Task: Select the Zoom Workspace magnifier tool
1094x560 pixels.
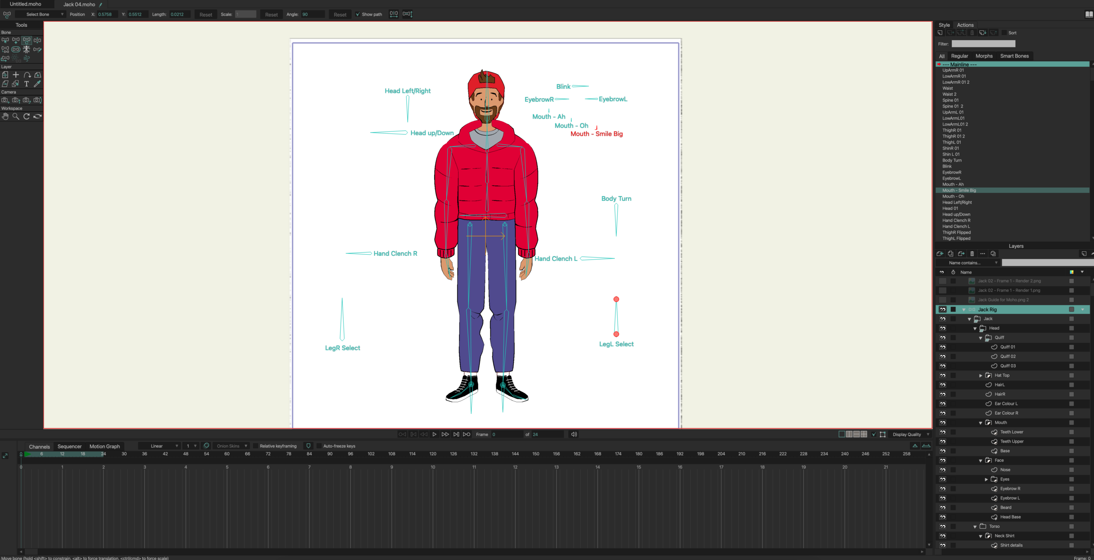Action: tap(16, 116)
